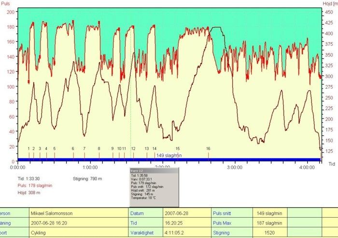Click the Stigning value 1520 cell
This screenshot has width=338, height=238.
(x=269, y=233)
